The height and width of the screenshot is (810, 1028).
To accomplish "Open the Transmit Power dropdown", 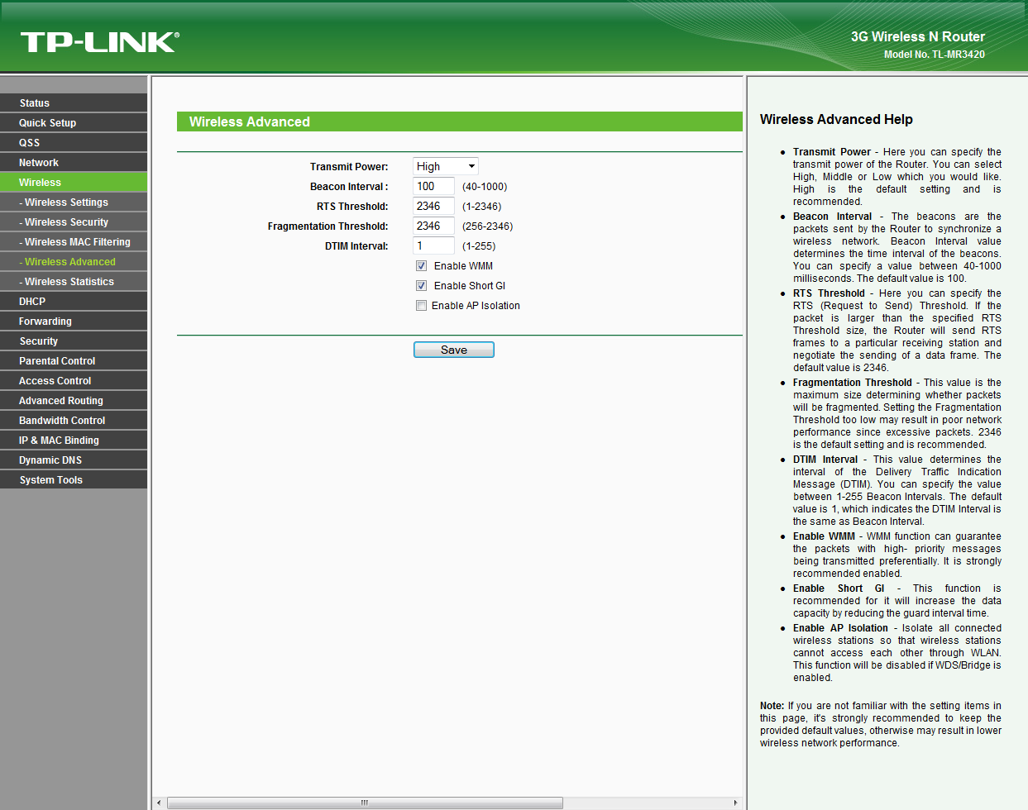I will 446,166.
